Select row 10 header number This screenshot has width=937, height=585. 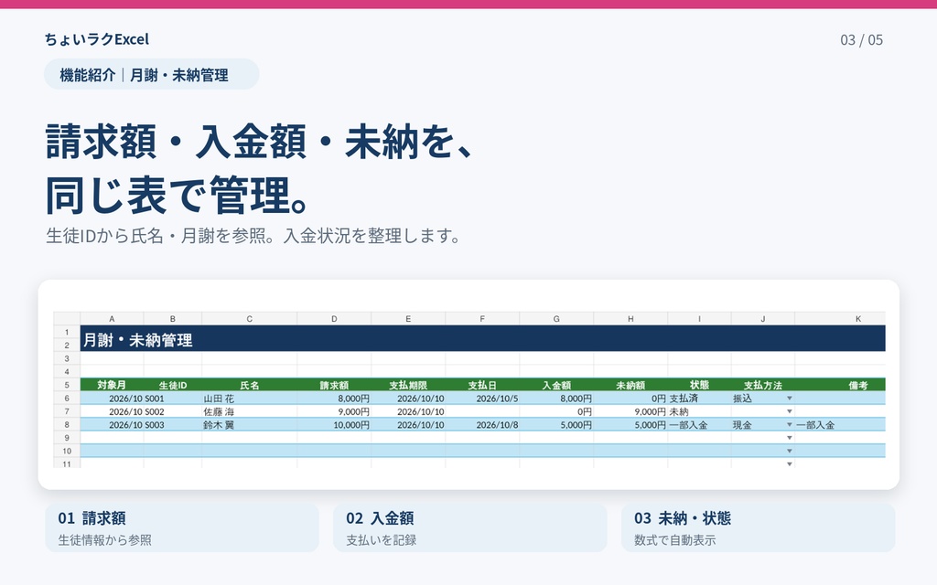(x=67, y=452)
